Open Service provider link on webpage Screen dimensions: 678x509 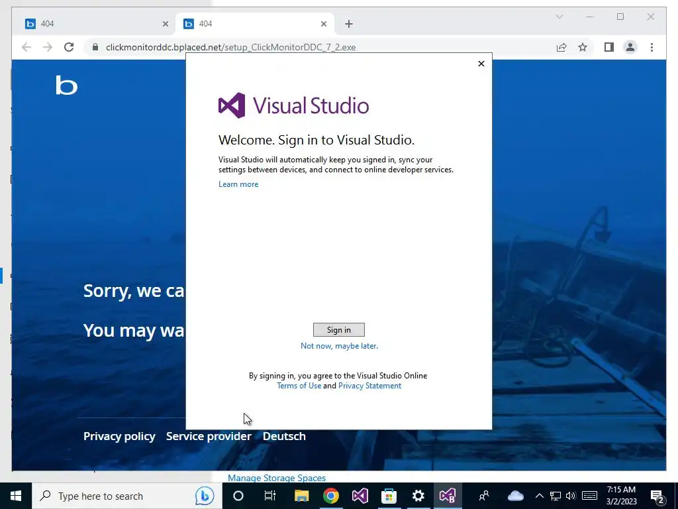[209, 436]
